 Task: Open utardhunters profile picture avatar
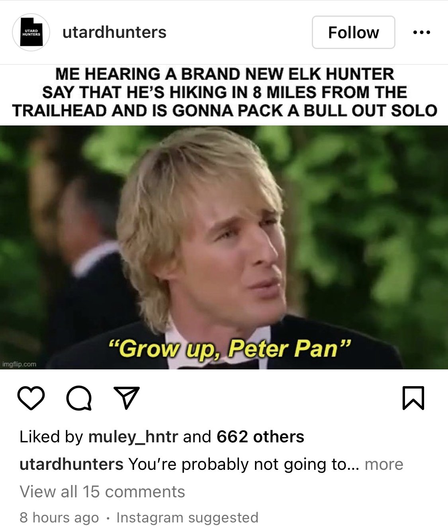[31, 32]
